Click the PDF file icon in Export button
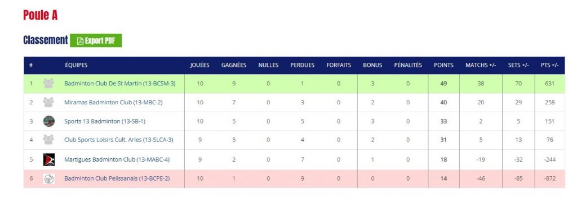Viewport: 577px width, 202px height. (x=80, y=41)
